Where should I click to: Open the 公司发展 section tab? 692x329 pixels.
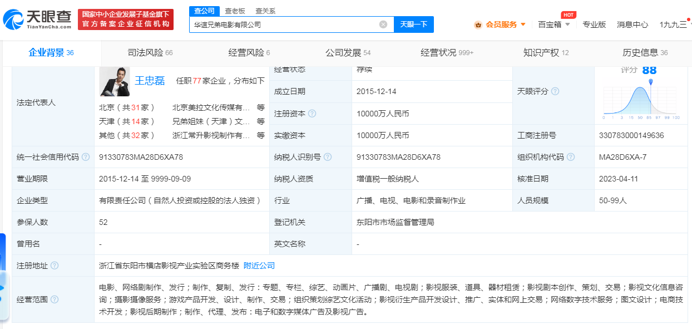(348, 53)
